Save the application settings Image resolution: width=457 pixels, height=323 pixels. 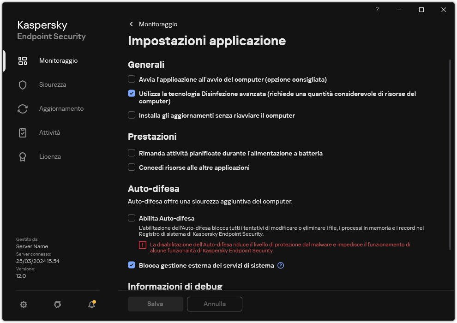point(155,304)
